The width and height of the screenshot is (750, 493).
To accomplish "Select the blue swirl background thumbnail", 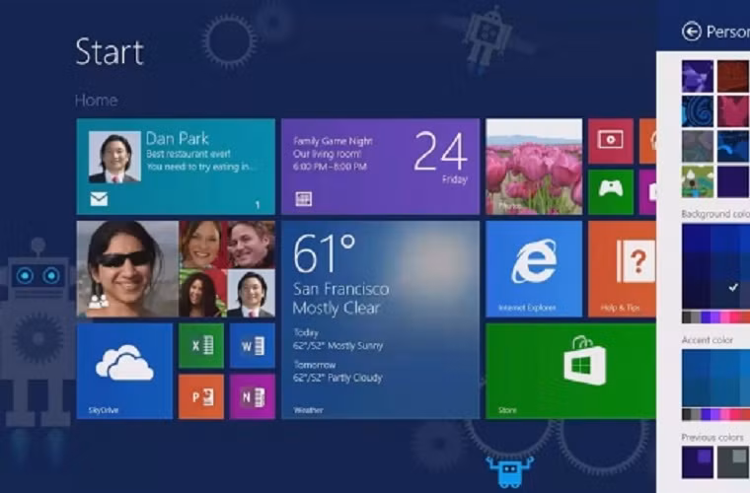I will (x=698, y=111).
